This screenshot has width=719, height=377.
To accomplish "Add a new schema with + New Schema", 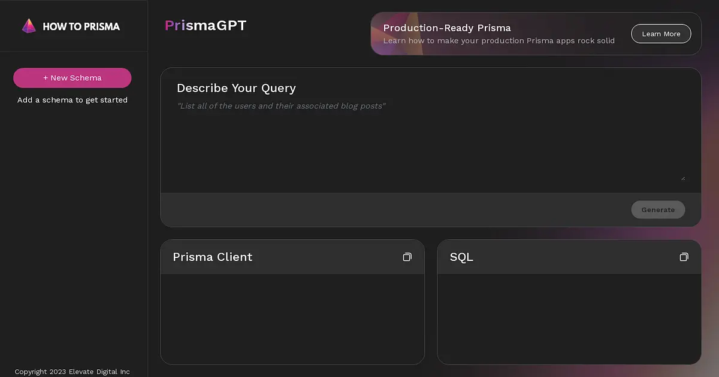I will click(72, 78).
